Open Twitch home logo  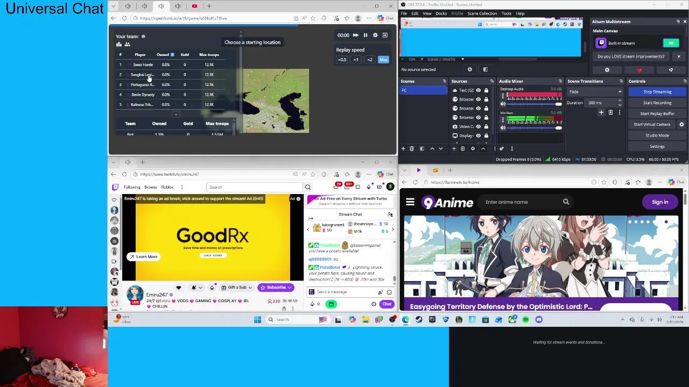pos(115,187)
